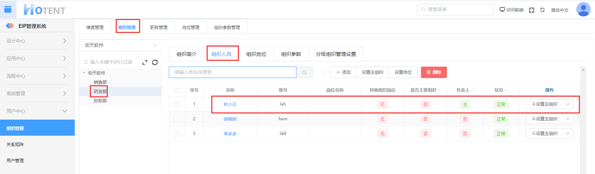Click the Hotent logo
This screenshot has width=595, height=174.
[45, 10]
